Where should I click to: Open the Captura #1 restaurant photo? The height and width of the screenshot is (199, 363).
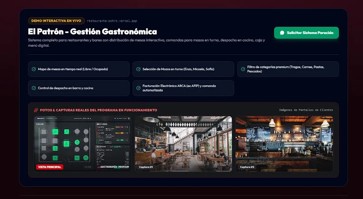click(183, 144)
